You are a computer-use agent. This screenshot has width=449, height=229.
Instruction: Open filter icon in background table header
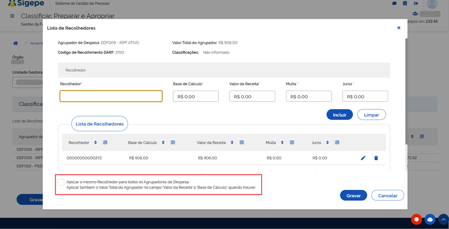422,137
